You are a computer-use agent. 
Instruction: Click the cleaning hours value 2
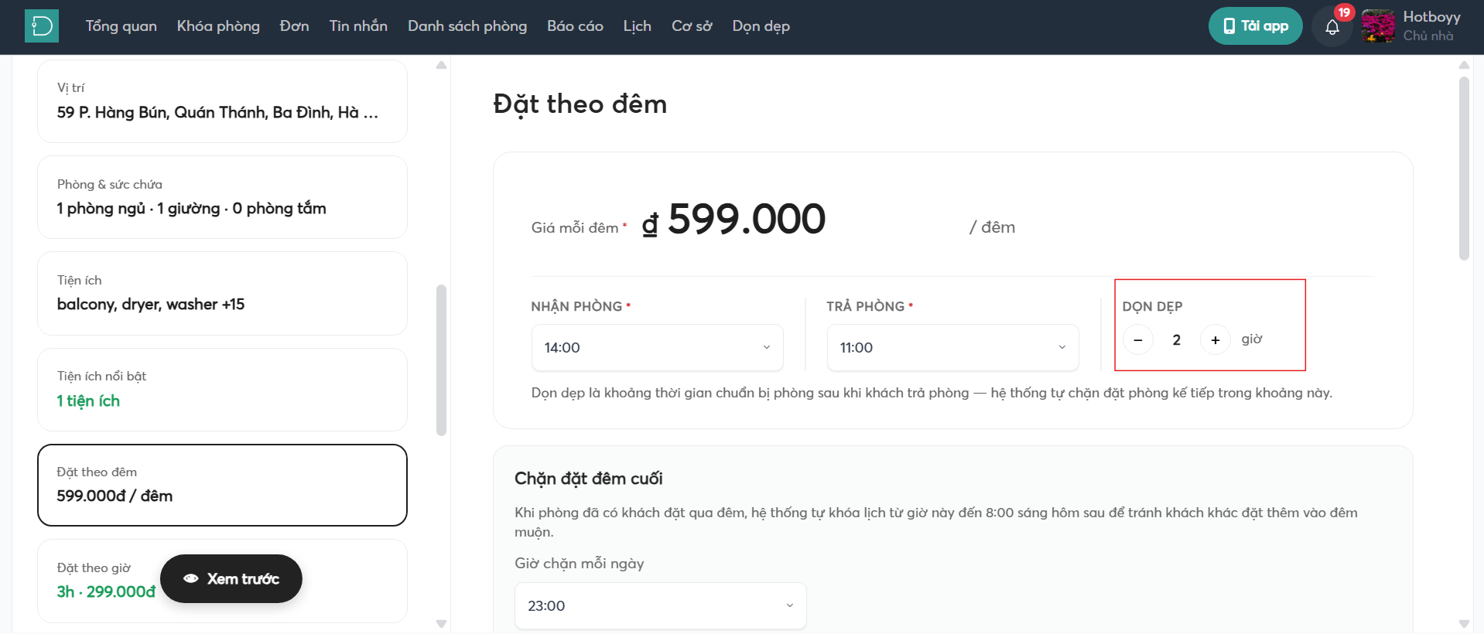(1177, 340)
